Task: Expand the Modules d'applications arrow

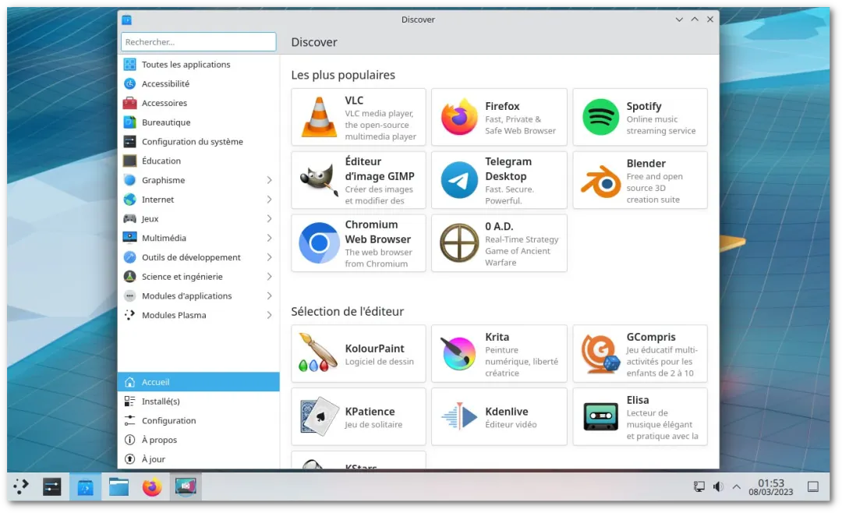Action: [x=269, y=296]
